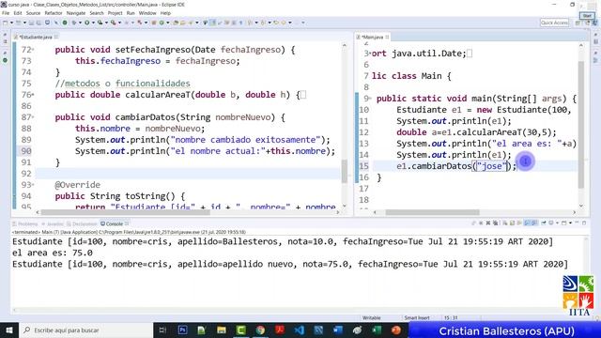
Task: Collapse main method at line 9
Action: [x=370, y=99]
